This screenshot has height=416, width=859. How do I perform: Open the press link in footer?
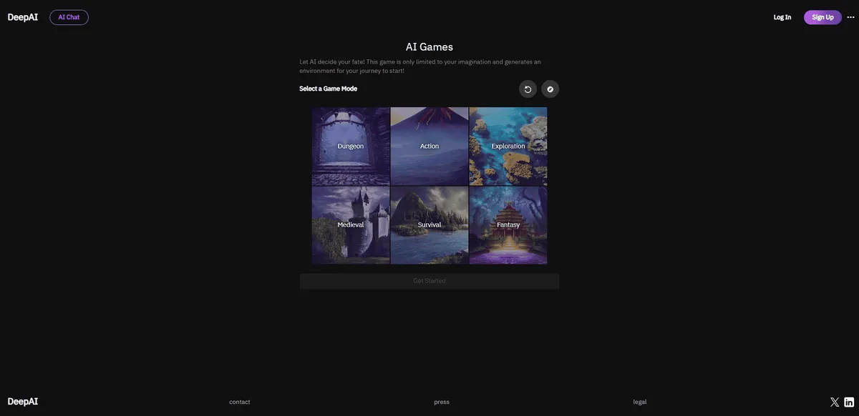pyautogui.click(x=442, y=402)
